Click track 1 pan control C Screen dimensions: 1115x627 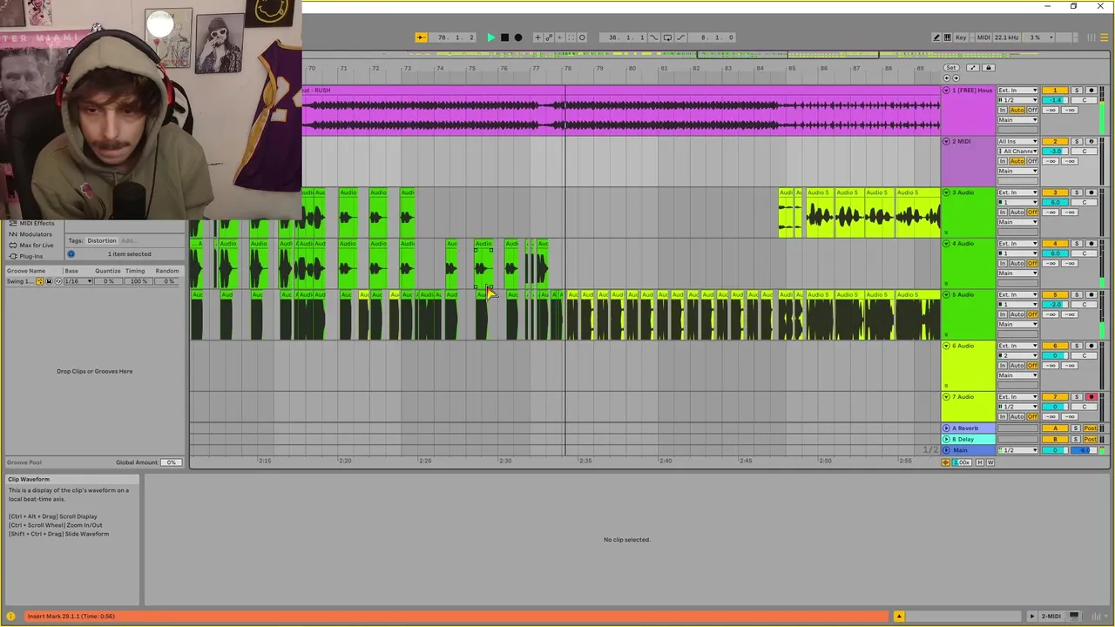[1084, 100]
